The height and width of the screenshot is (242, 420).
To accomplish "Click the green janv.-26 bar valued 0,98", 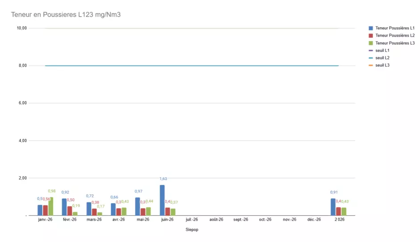I will tap(50, 206).
